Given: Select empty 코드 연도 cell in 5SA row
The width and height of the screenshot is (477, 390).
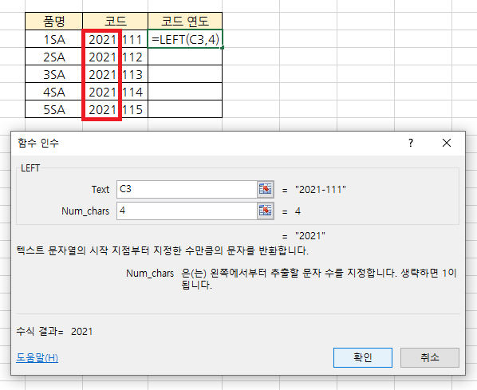Looking at the screenshot, I should pos(185,109).
